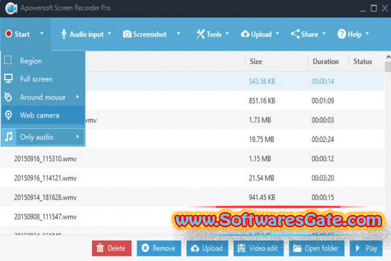
Task: Open the Around mouse submenu arrow
Action: click(78, 97)
